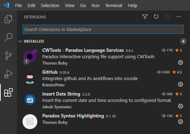The width and height of the screenshot is (190, 134).
Task: Clear extensions search results icon
Action: tap(167, 17)
